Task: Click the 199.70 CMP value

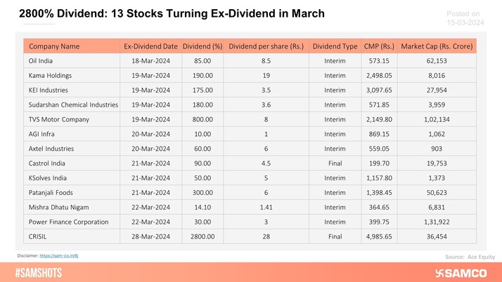Action: coord(379,163)
